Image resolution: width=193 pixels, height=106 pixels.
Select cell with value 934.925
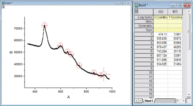161,64
